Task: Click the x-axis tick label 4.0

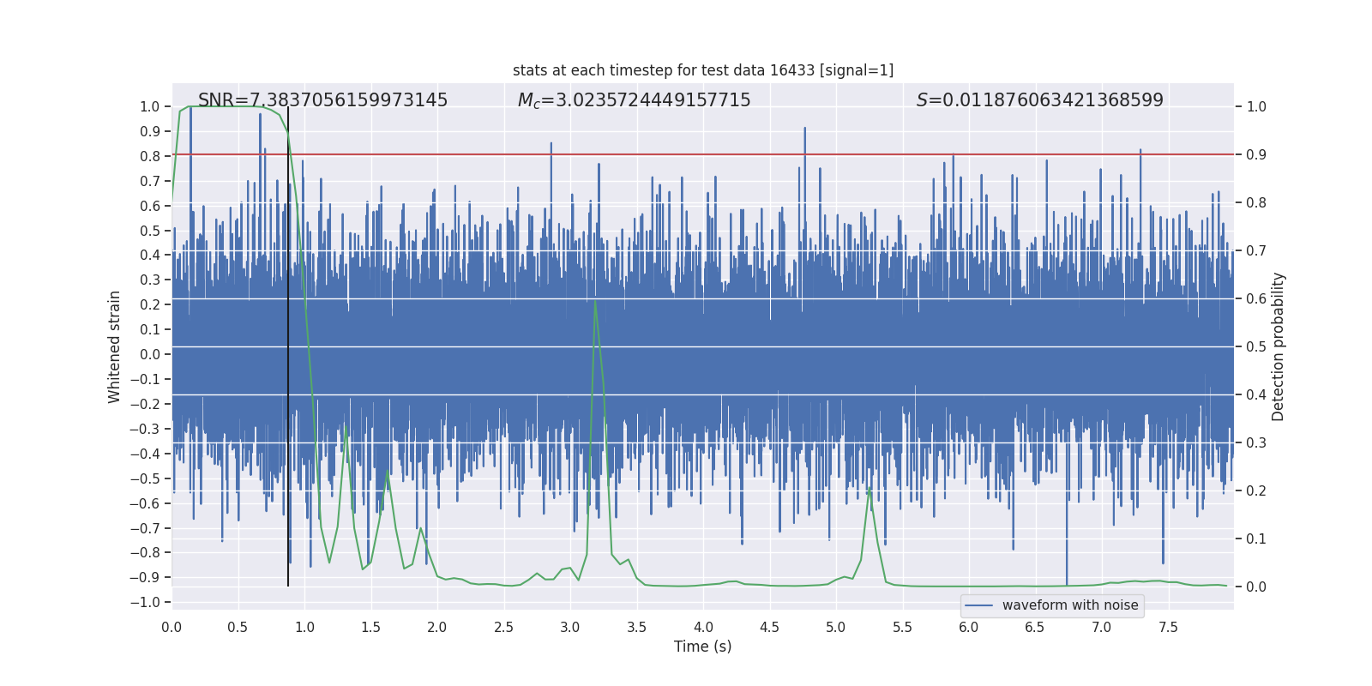Action: tap(703, 627)
